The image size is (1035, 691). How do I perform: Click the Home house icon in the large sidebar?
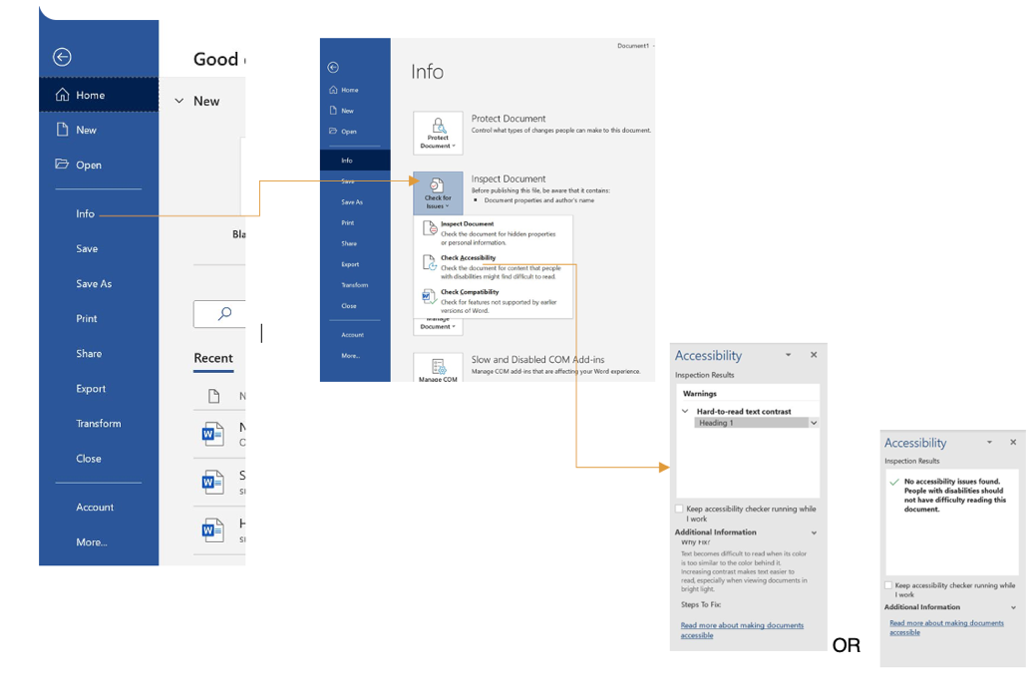click(62, 95)
